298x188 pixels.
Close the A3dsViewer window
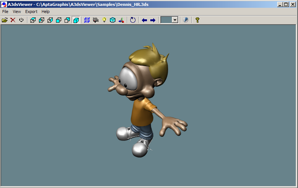[293, 4]
